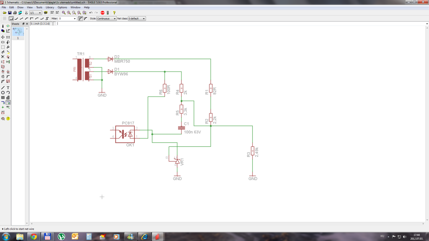Select the Junction tool
Viewport: 429px width, 241px height.
(x=3, y=107)
